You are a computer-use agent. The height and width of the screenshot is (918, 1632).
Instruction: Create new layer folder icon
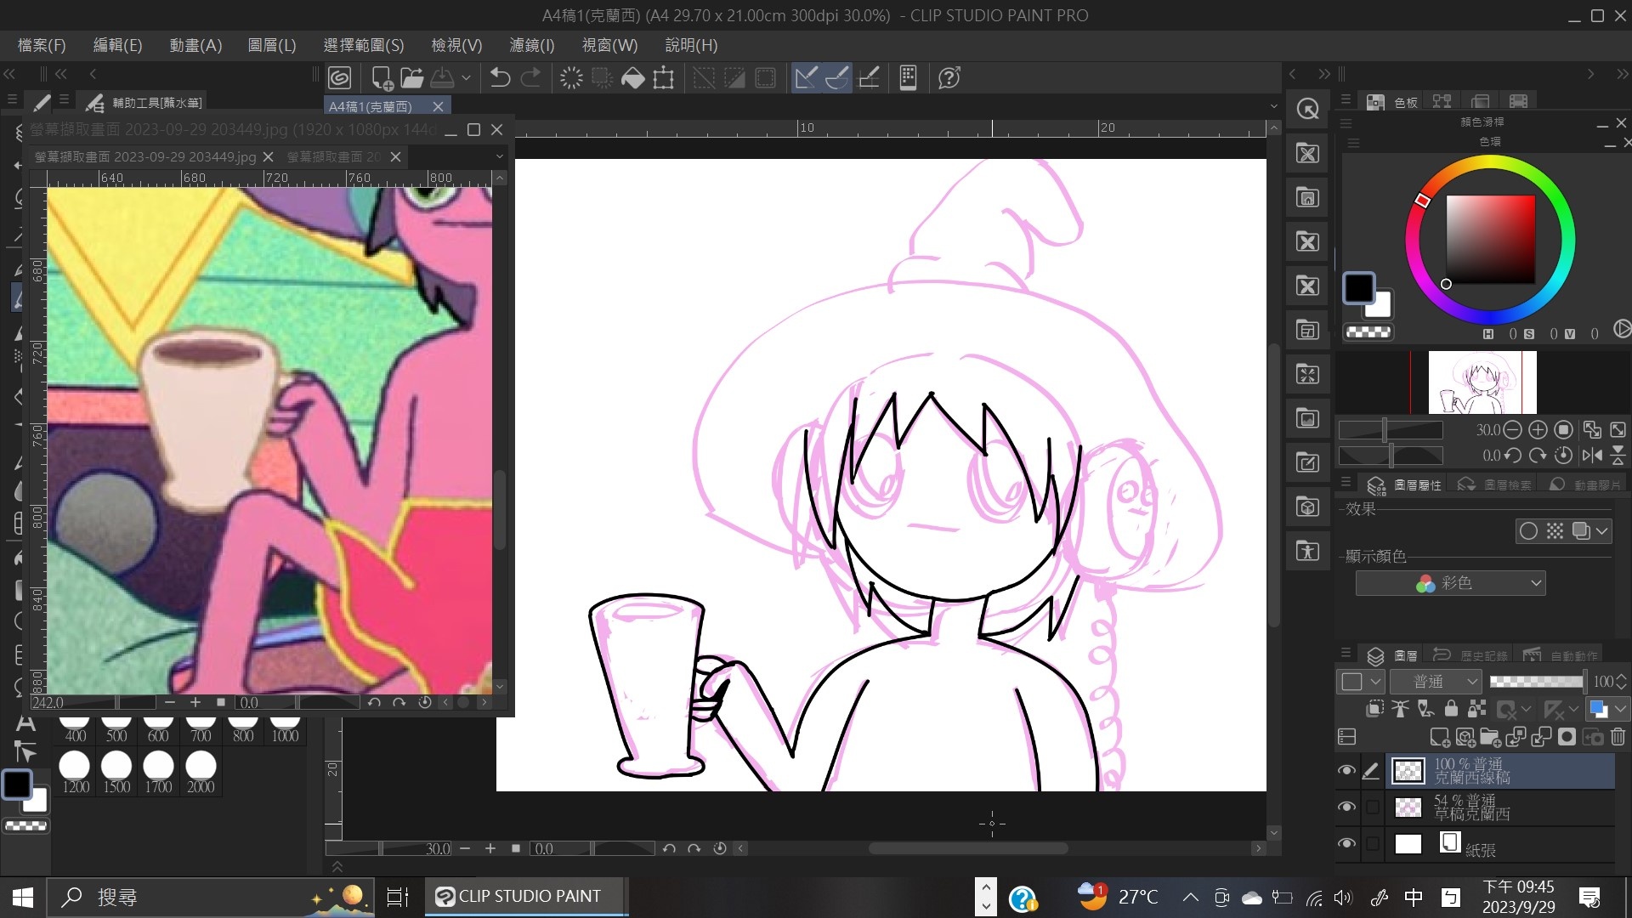point(1490,737)
